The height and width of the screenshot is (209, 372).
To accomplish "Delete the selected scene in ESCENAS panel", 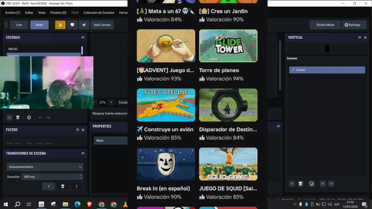I will pos(18,118).
